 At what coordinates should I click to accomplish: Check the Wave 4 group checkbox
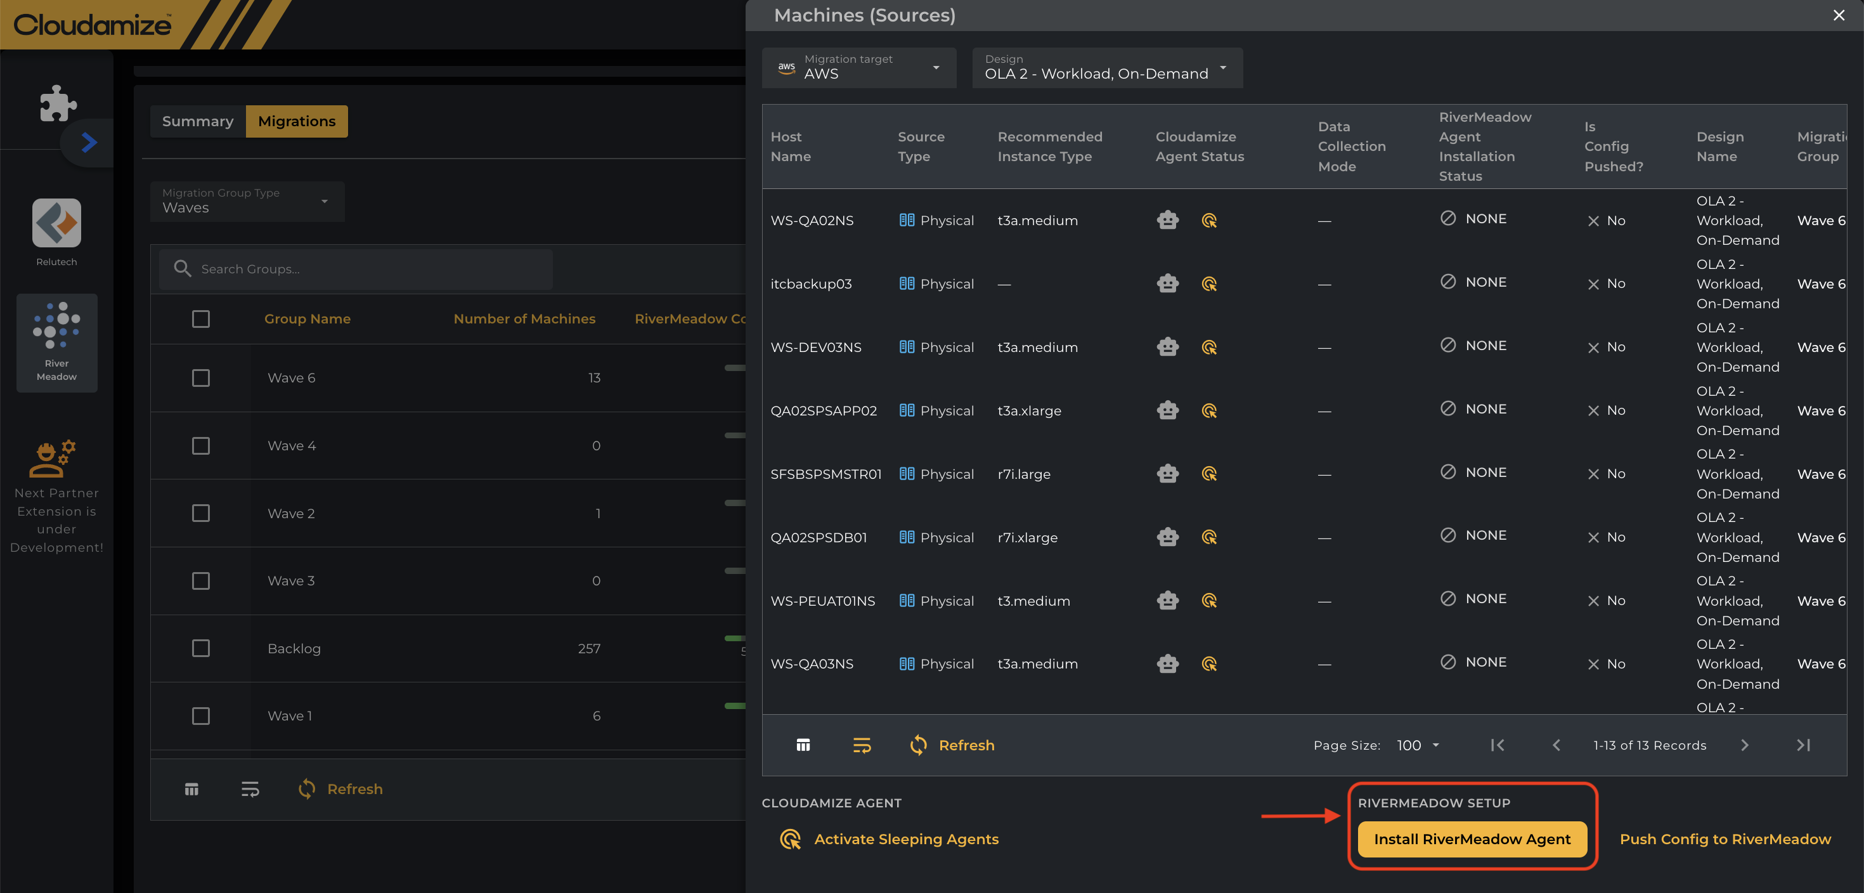(200, 445)
